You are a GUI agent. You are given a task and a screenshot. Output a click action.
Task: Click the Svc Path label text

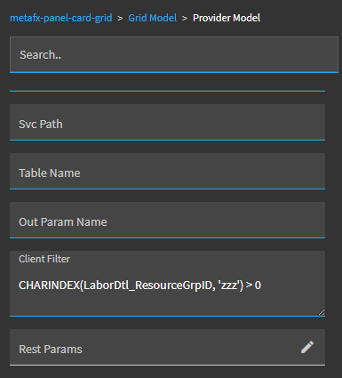click(x=41, y=125)
